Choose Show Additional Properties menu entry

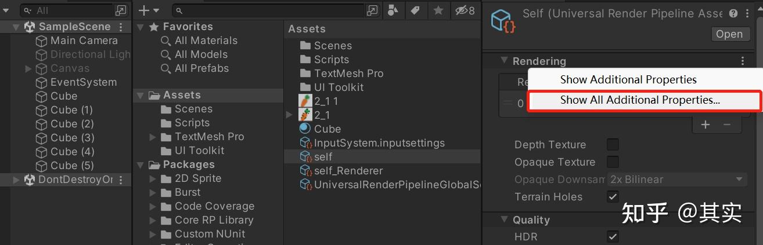point(628,79)
